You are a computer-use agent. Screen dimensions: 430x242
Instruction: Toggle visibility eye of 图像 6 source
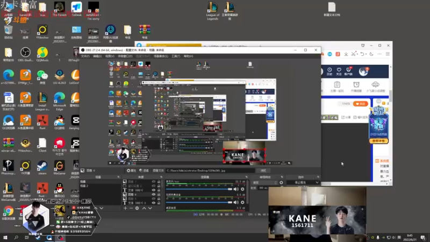(x=154, y=194)
